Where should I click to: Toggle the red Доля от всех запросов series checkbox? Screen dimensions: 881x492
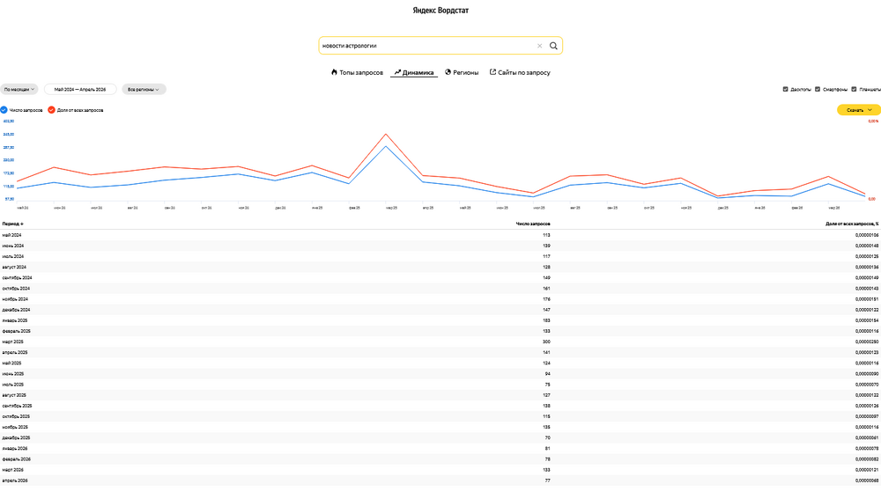(x=51, y=110)
